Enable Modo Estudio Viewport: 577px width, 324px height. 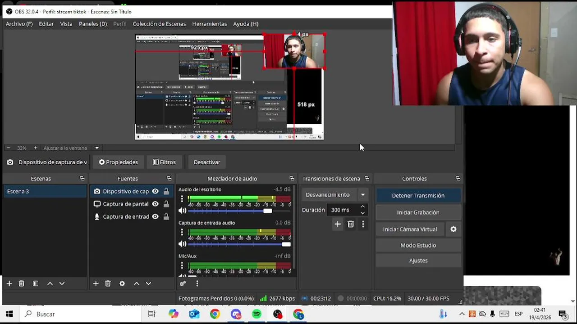pyautogui.click(x=418, y=245)
